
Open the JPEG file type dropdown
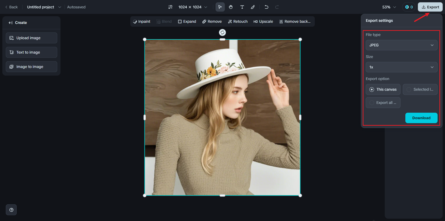[x=402, y=45]
